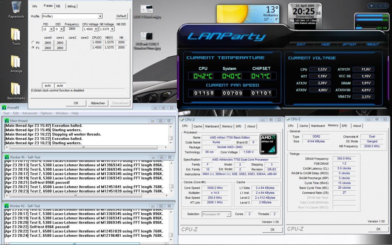
Task: Open the Options menu in Prime95
Action: click(x=46, y=113)
